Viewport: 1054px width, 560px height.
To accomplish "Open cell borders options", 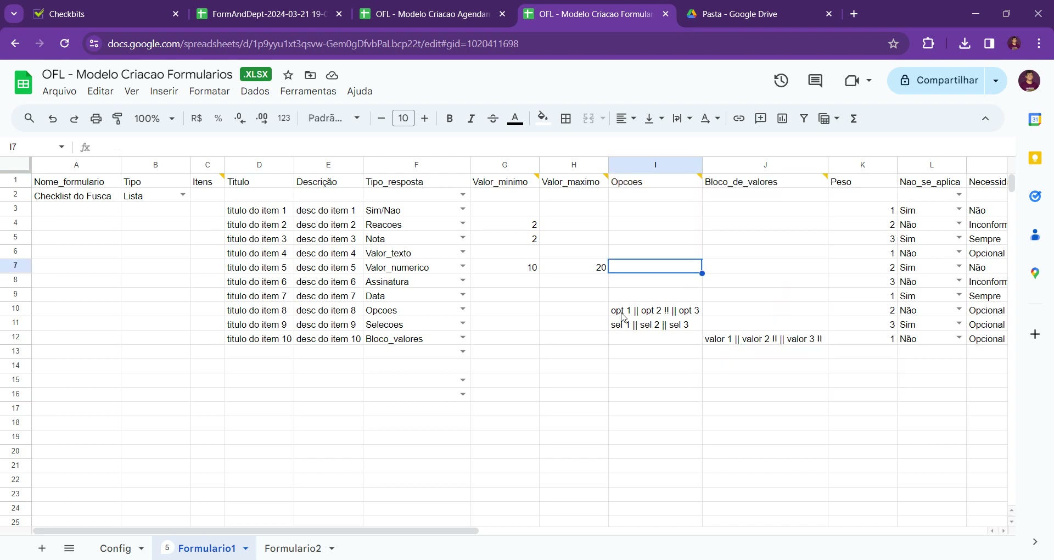I will pyautogui.click(x=566, y=119).
